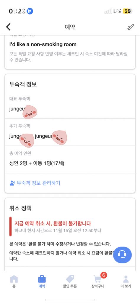Tap the 투숙객 정보 heading
The image size is (140, 304).
[23, 84]
